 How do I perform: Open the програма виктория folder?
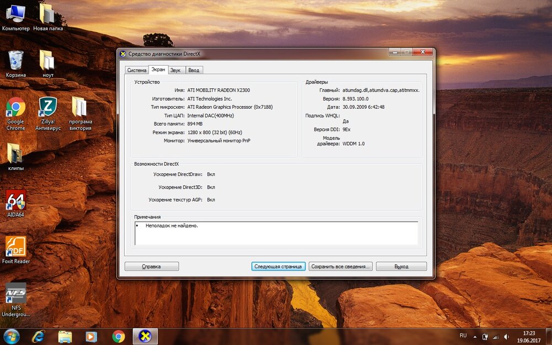79,108
